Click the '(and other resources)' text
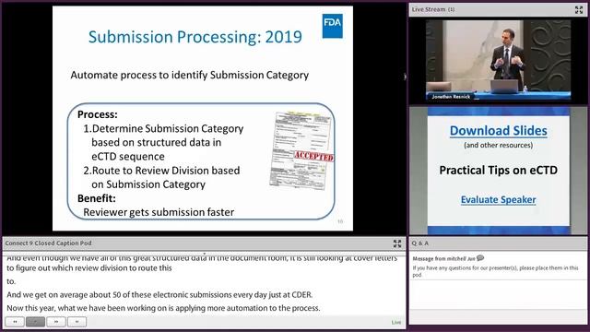This screenshot has width=590, height=332. click(498, 146)
